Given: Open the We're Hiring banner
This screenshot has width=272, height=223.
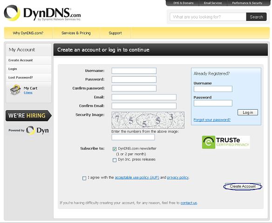Looking at the screenshot, I should tap(28, 116).
